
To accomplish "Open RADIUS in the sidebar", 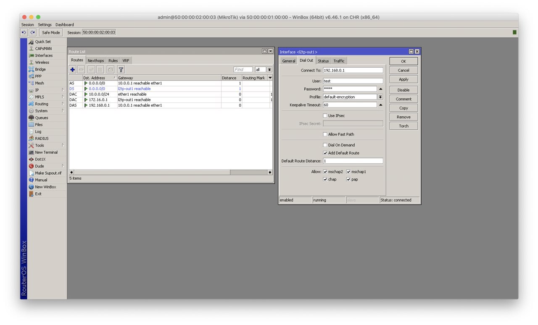I will click(x=42, y=139).
